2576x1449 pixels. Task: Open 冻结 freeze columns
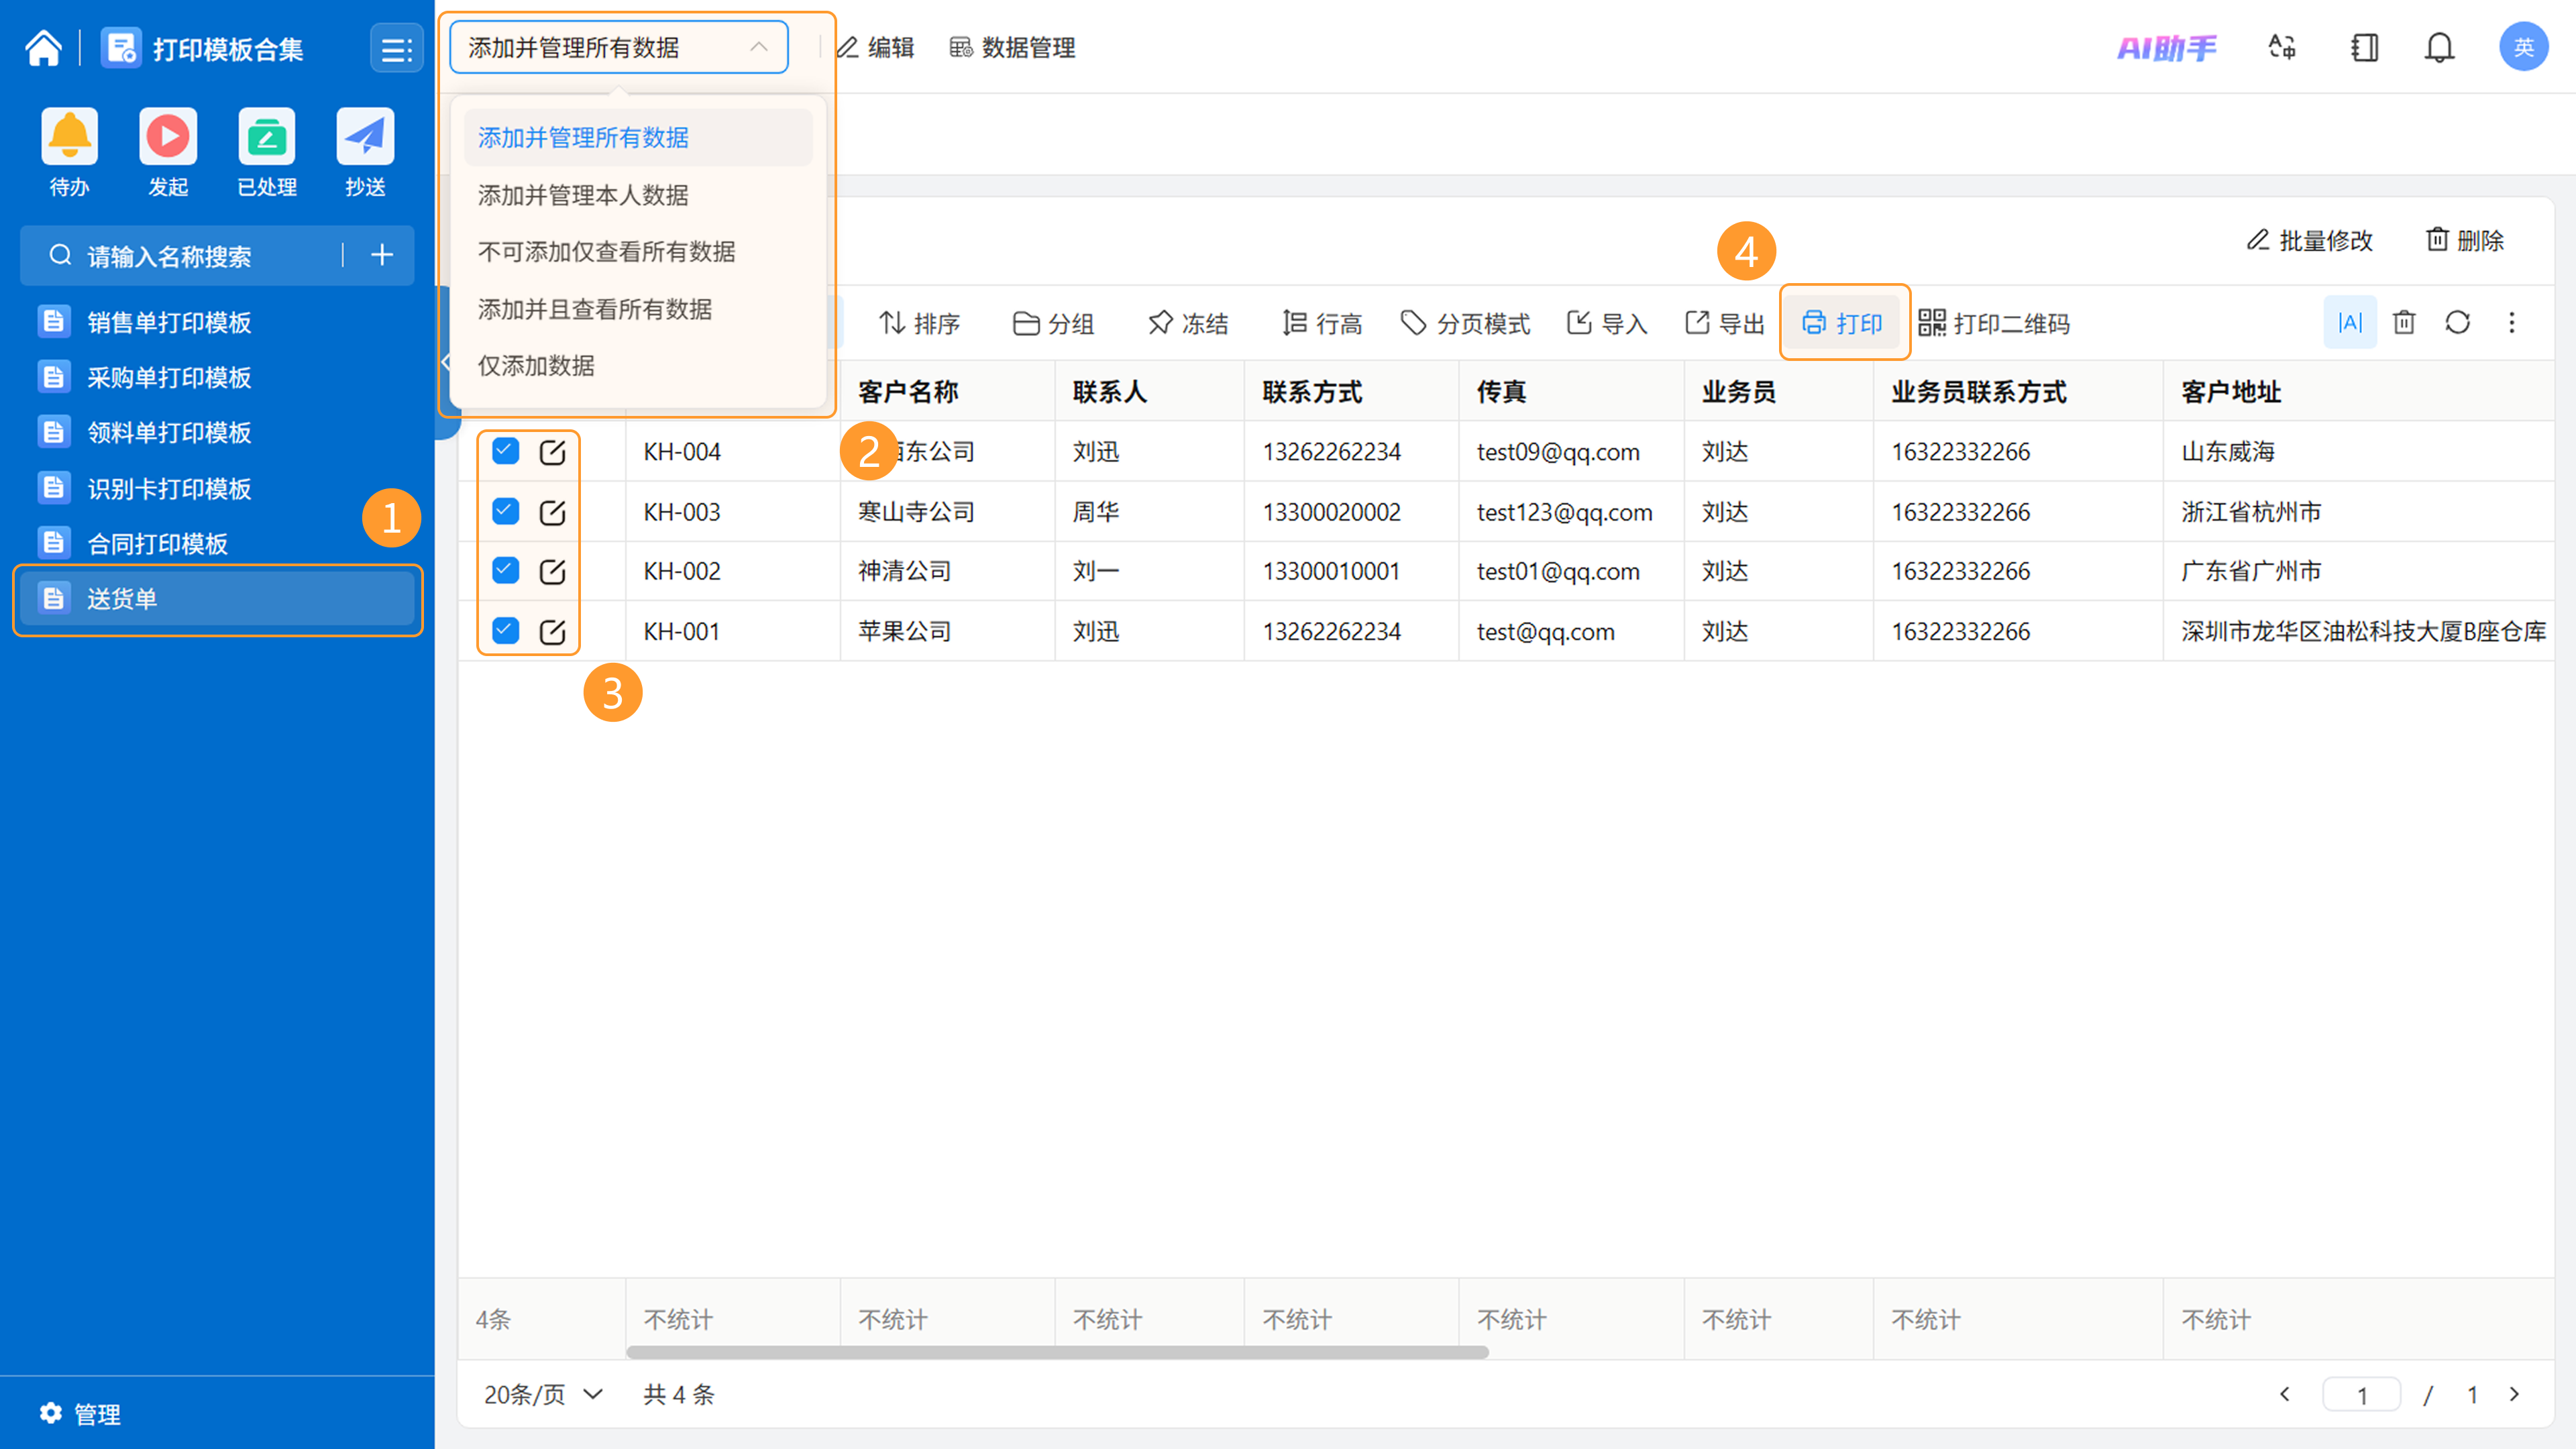pyautogui.click(x=1188, y=323)
